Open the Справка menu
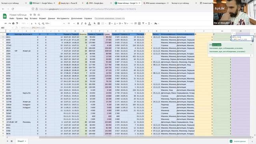Viewport: 256px width, 144px height. 88,18
